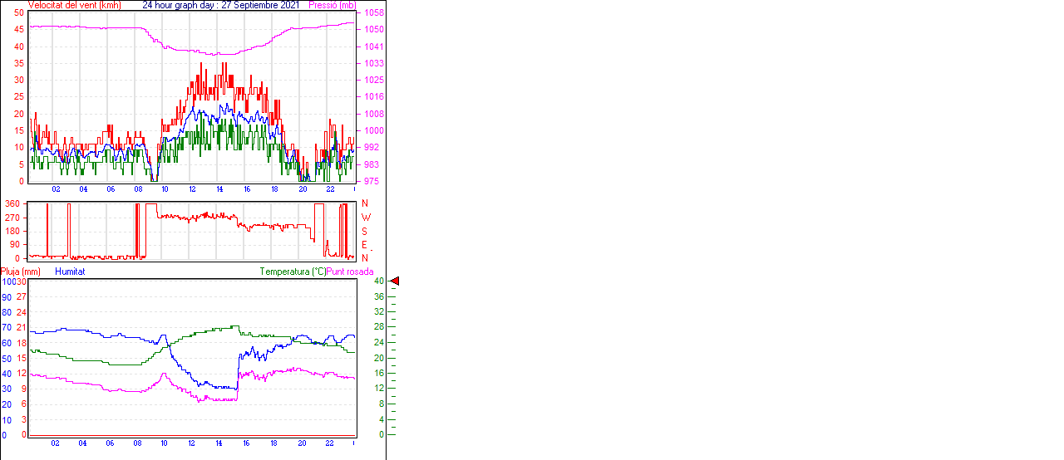Click the 'Velocitat del vent (kmh)' label
This screenshot has width=1064, height=460.
tap(75, 5)
